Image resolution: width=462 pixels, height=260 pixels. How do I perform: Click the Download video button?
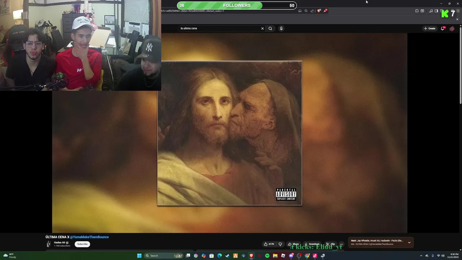(x=312, y=244)
